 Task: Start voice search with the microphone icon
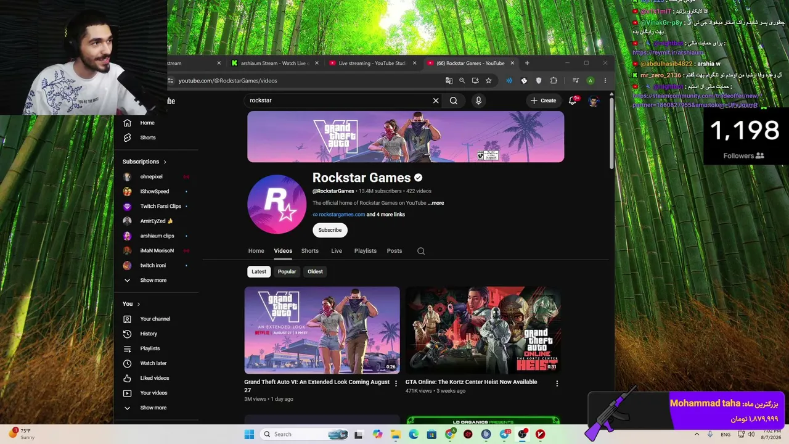click(x=478, y=101)
